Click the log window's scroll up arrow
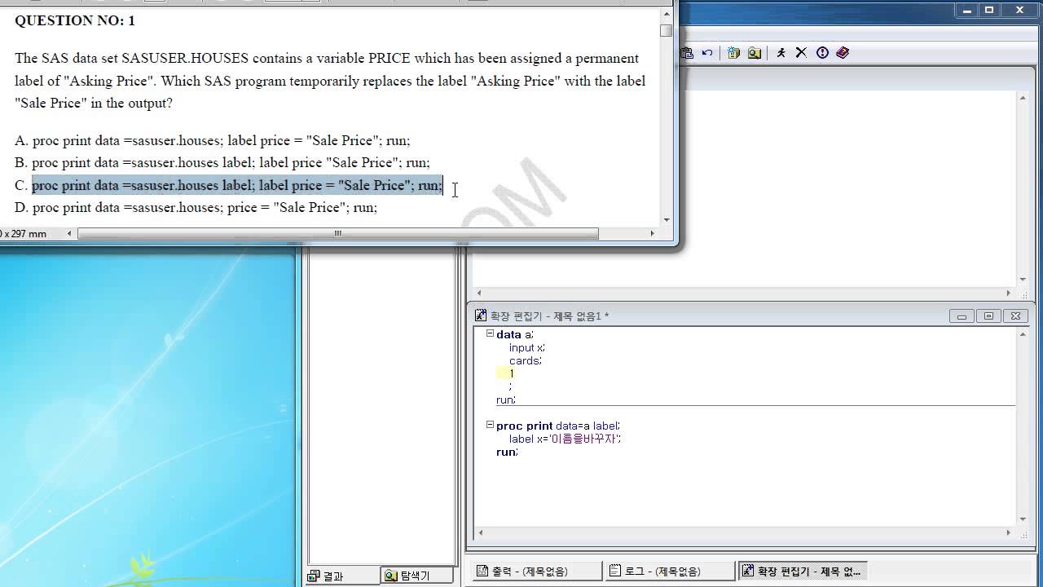 (x=1023, y=98)
